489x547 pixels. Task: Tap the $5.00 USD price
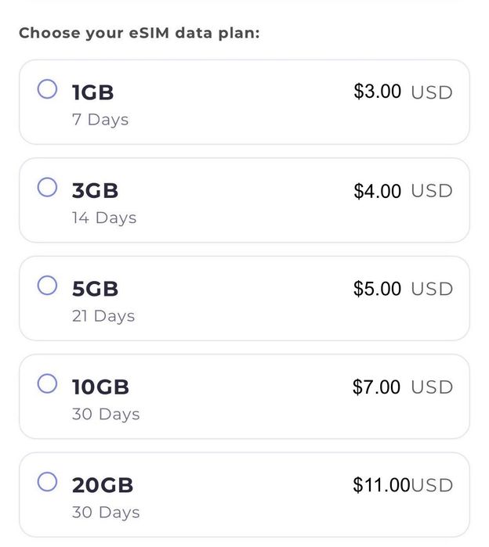(403, 289)
